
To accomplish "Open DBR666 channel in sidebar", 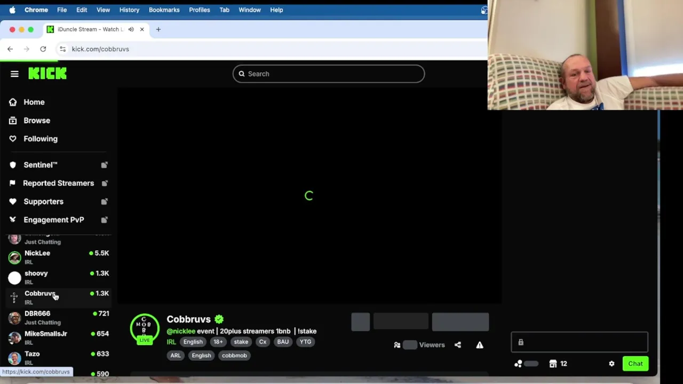I will point(59,318).
